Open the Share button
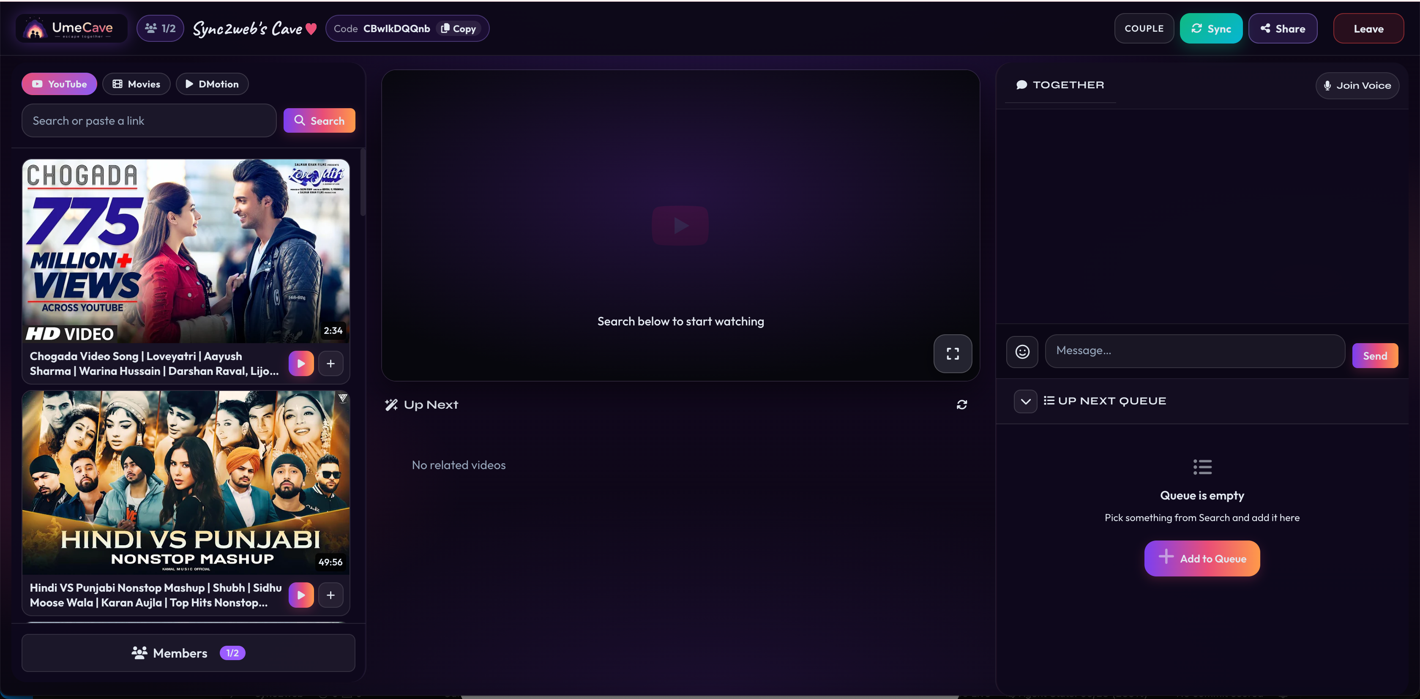Screen dimensions: 1420x699 [x=1283, y=29]
